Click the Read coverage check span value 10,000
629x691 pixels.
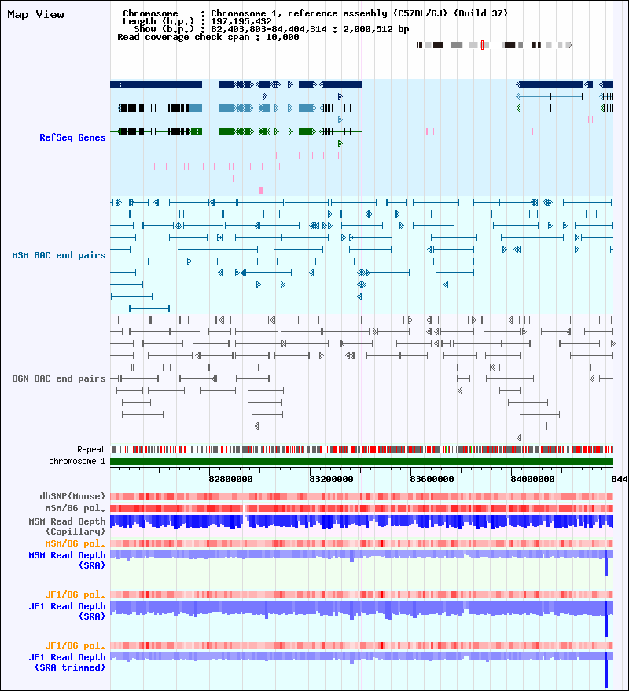(x=282, y=38)
